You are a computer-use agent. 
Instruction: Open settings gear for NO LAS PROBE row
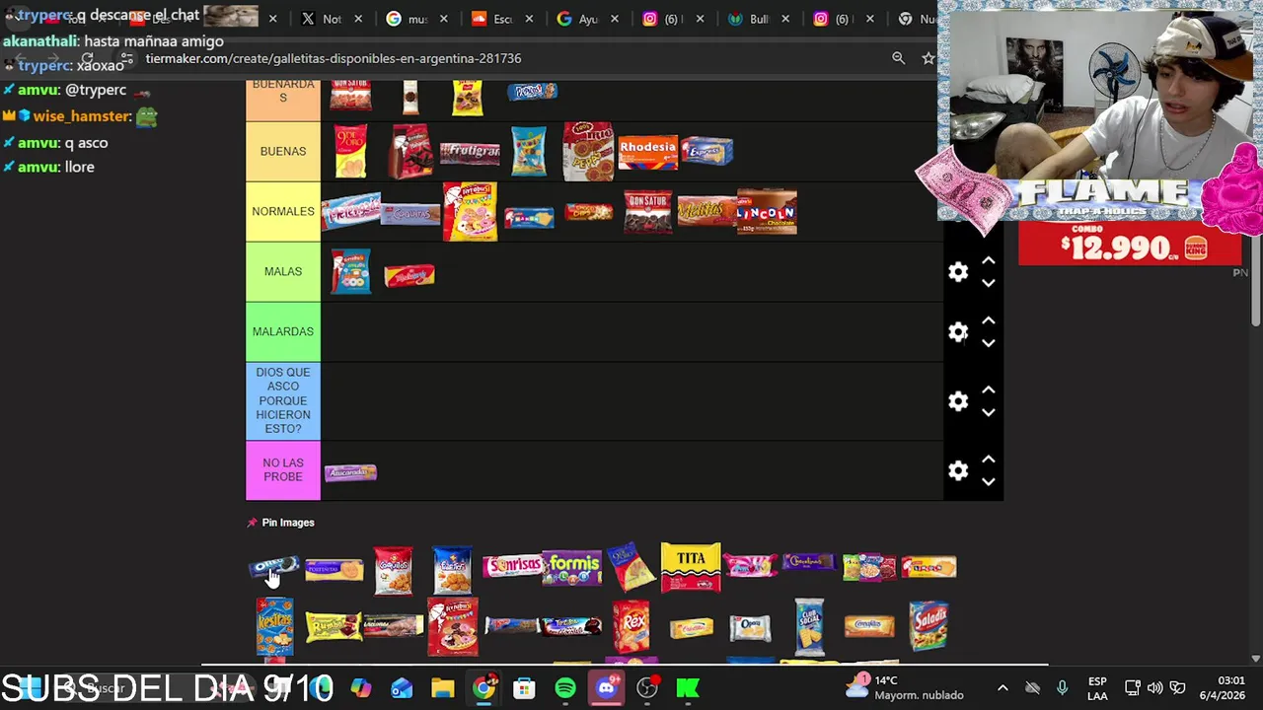tap(958, 470)
